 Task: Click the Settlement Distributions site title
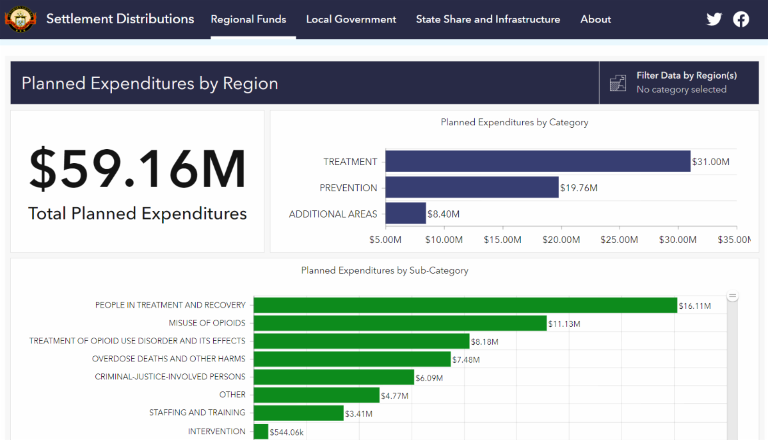[120, 19]
